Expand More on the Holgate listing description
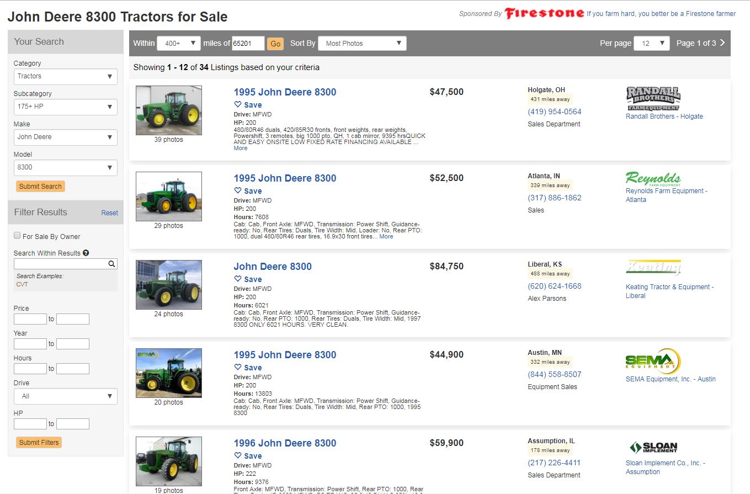This screenshot has height=494, width=750. (241, 148)
